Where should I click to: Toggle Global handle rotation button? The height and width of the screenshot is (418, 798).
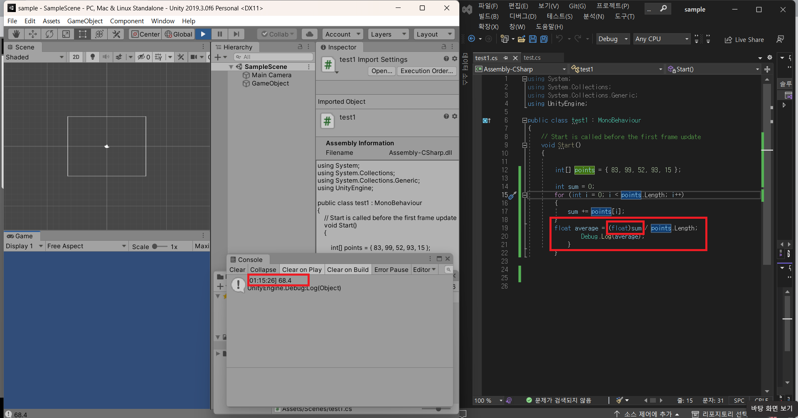178,34
